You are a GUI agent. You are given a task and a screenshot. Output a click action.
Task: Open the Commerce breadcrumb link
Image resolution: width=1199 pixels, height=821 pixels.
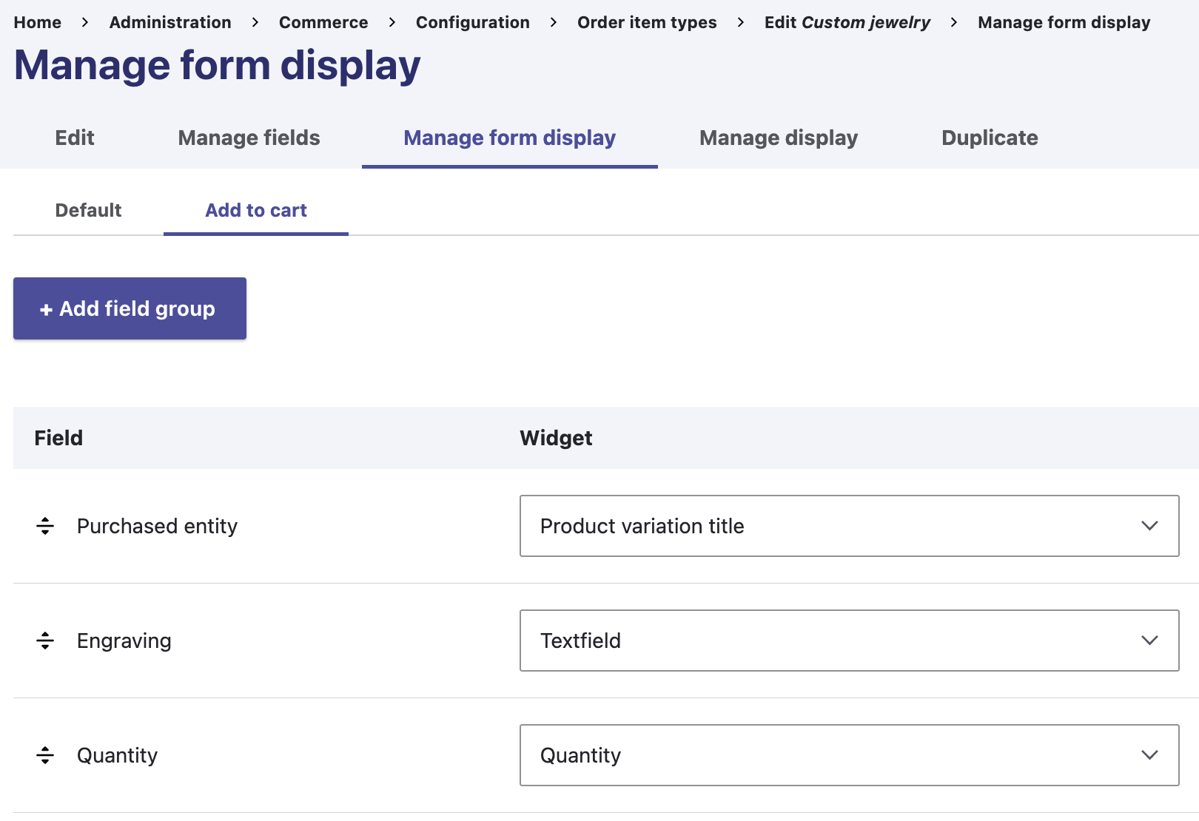tap(323, 22)
